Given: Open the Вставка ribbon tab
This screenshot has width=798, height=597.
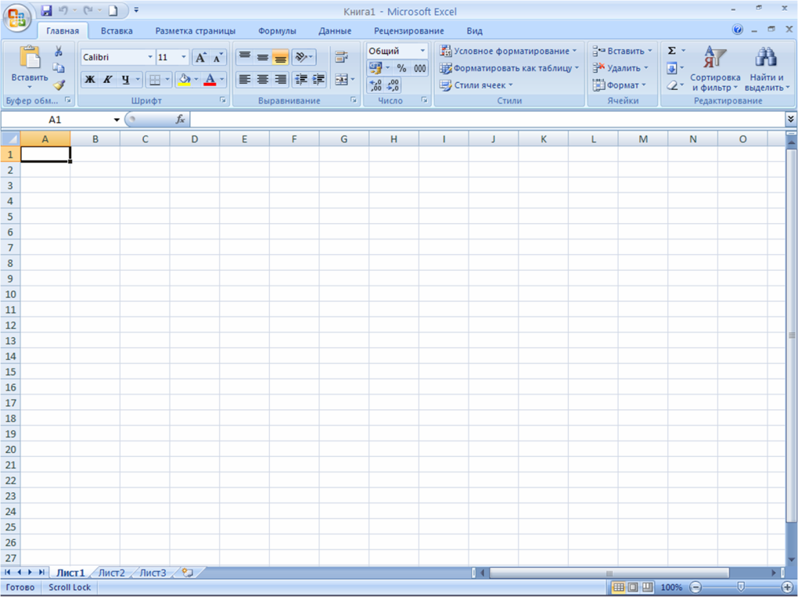Looking at the screenshot, I should tap(117, 31).
